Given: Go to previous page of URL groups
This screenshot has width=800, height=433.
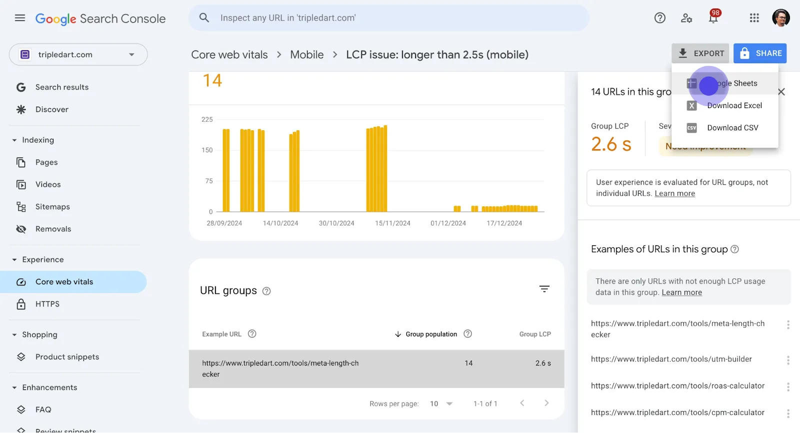Looking at the screenshot, I should click(x=522, y=403).
